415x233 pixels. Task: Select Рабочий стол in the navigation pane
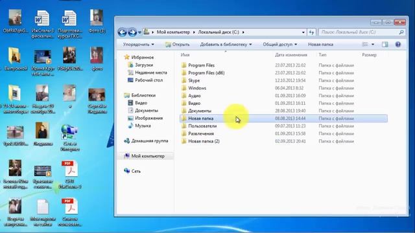coord(148,80)
